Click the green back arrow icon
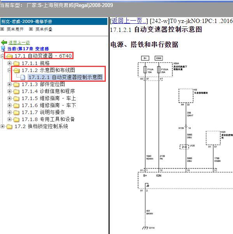The width and height of the screenshot is (233, 234). pos(4,42)
